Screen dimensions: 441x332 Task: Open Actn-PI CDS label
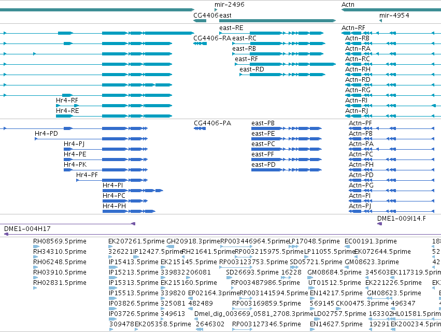pyautogui.click(x=360, y=196)
